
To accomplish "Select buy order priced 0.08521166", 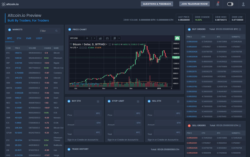I will [215, 62].
